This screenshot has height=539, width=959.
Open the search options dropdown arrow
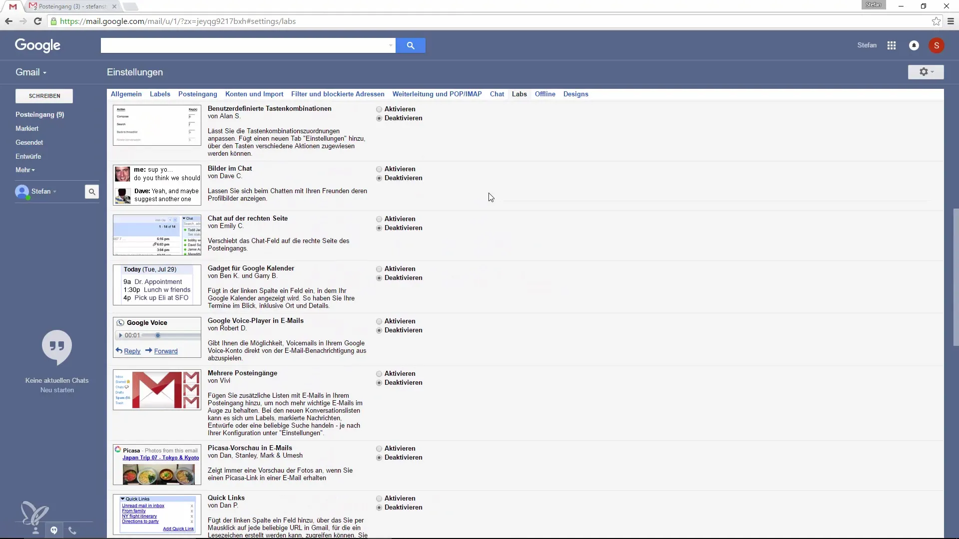391,45
